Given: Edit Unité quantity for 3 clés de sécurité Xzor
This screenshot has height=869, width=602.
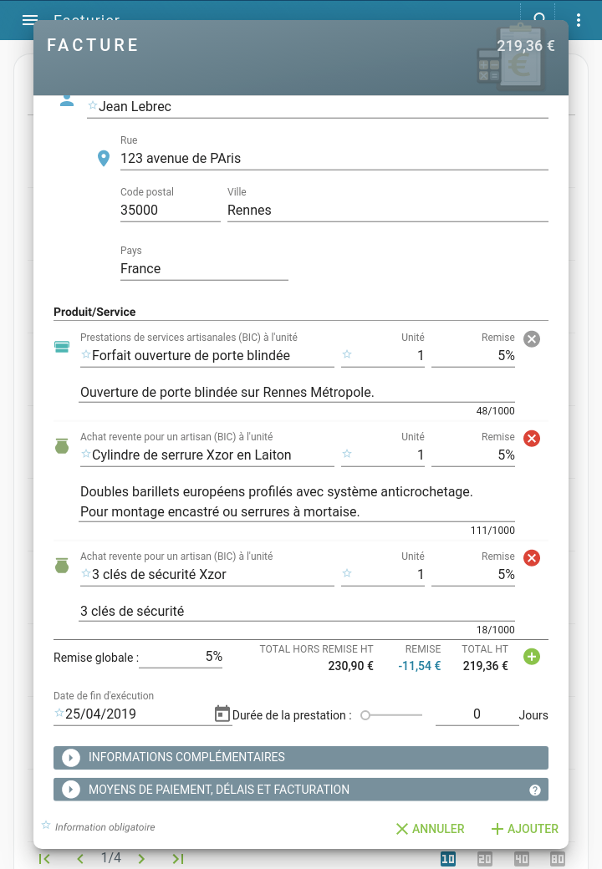Looking at the screenshot, I should [383, 575].
